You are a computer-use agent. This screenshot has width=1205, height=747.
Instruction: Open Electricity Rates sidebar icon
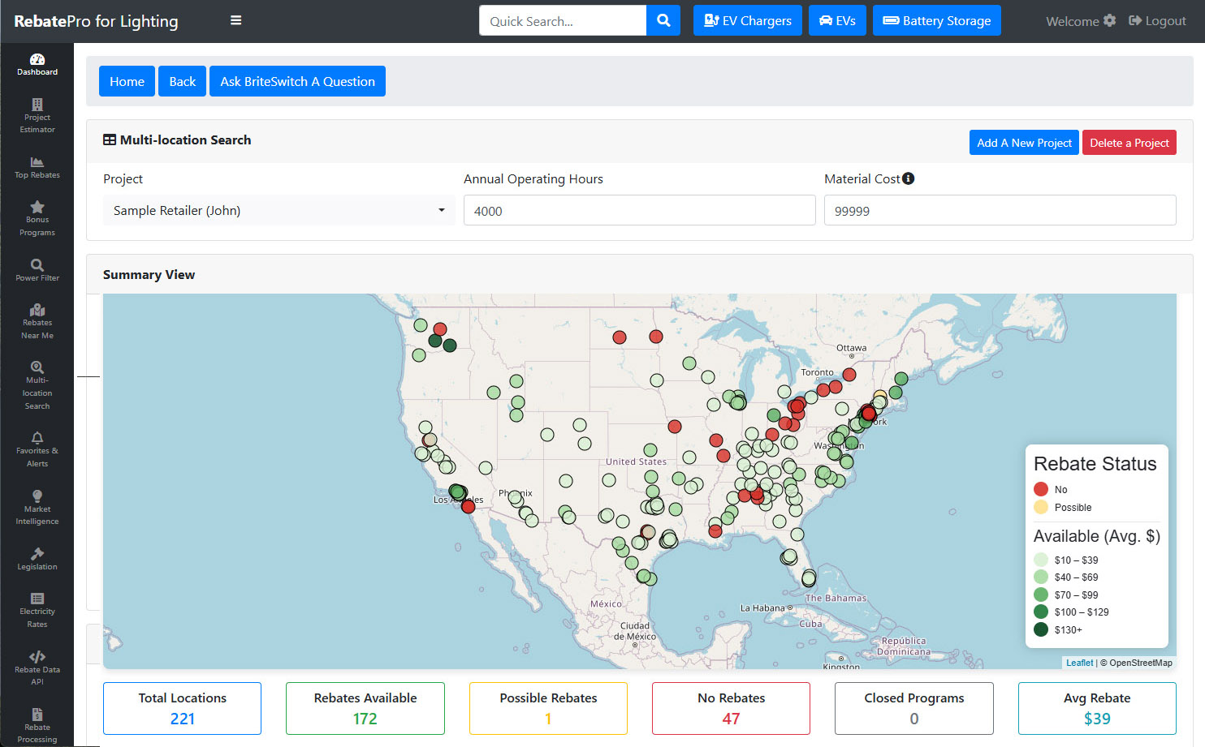tap(37, 611)
